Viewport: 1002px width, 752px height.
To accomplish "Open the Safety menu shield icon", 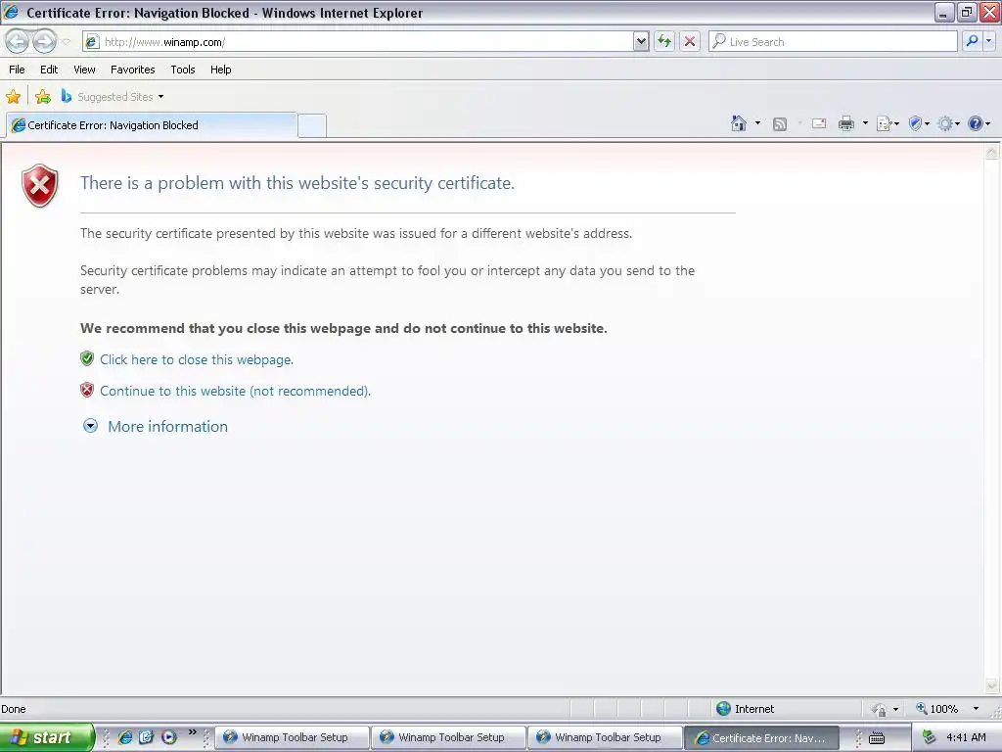I will 919,124.
